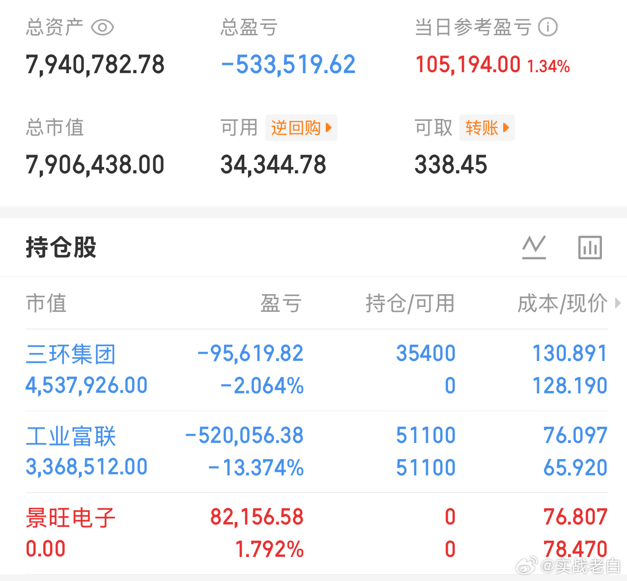
Task: Select 三环集团 current price 128.190
Action: (x=570, y=386)
